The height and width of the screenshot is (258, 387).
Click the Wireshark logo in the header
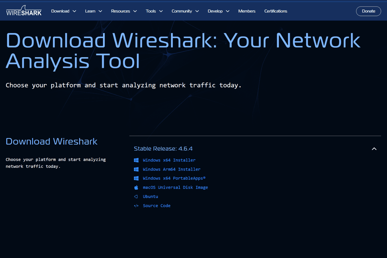(24, 11)
